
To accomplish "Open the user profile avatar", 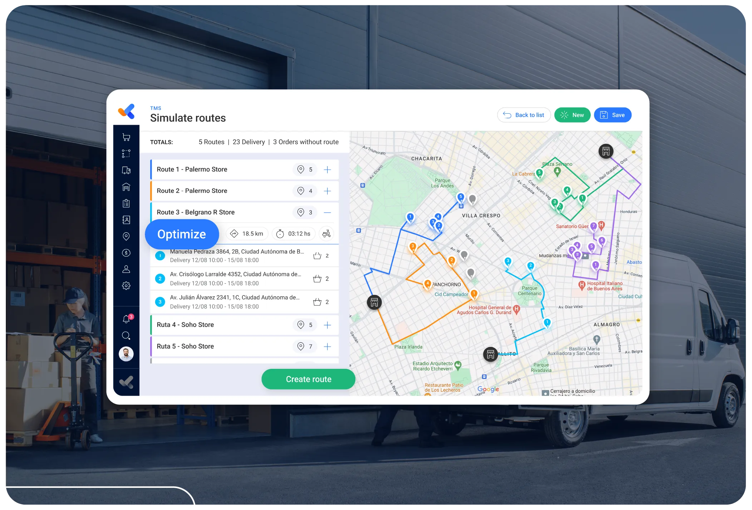I will point(126,354).
